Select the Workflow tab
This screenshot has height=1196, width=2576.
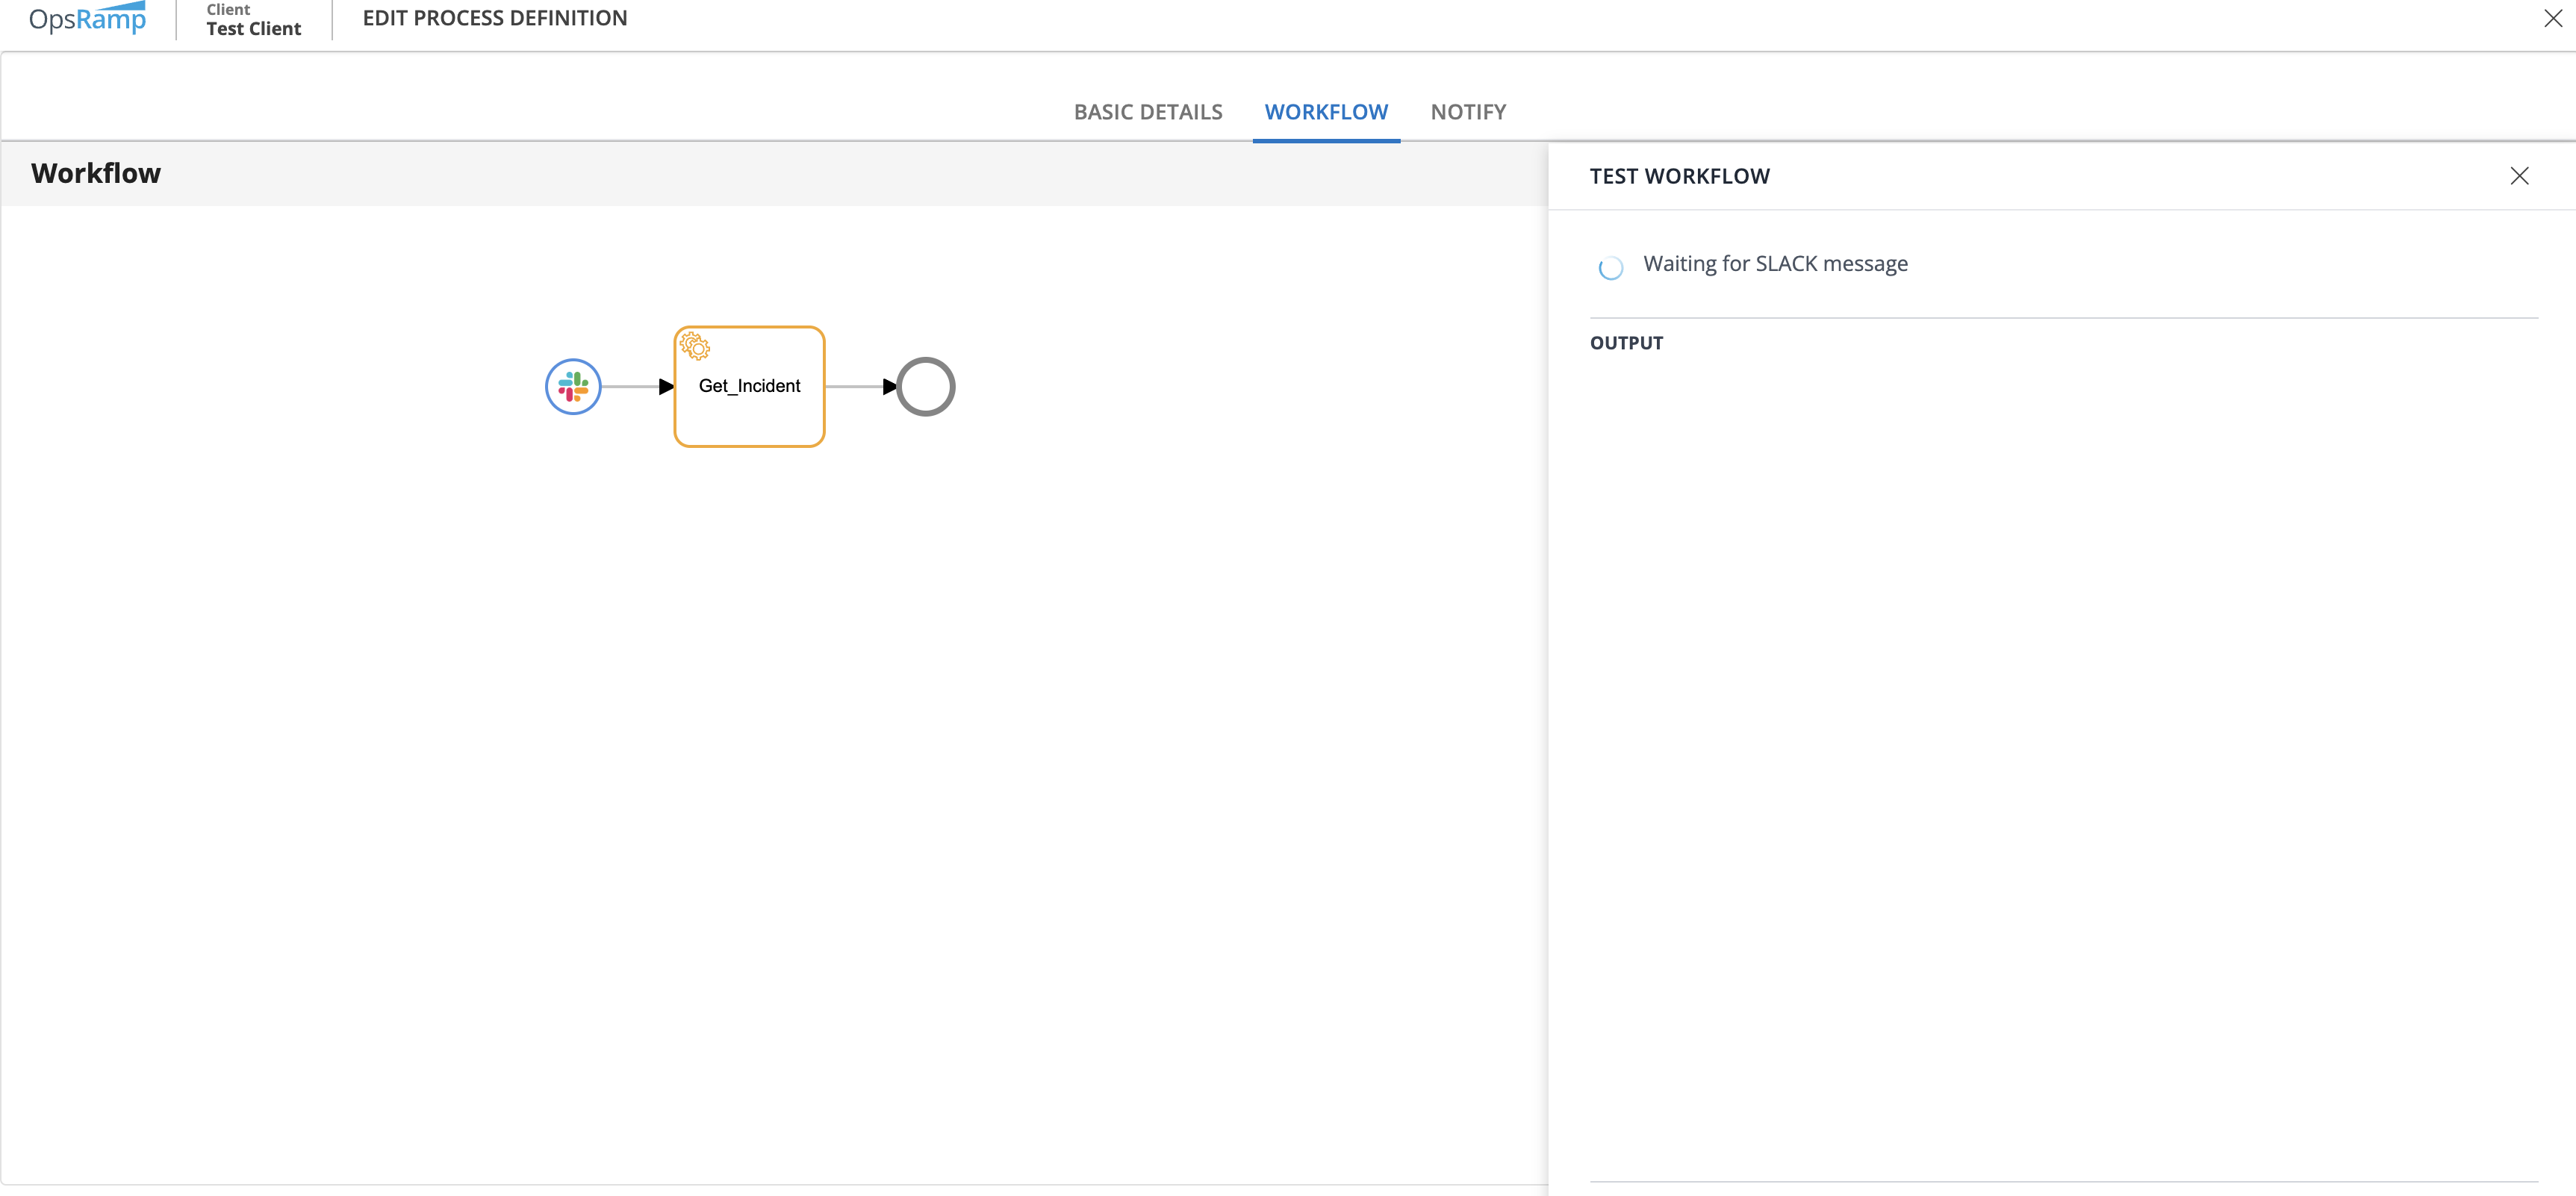click(1325, 112)
